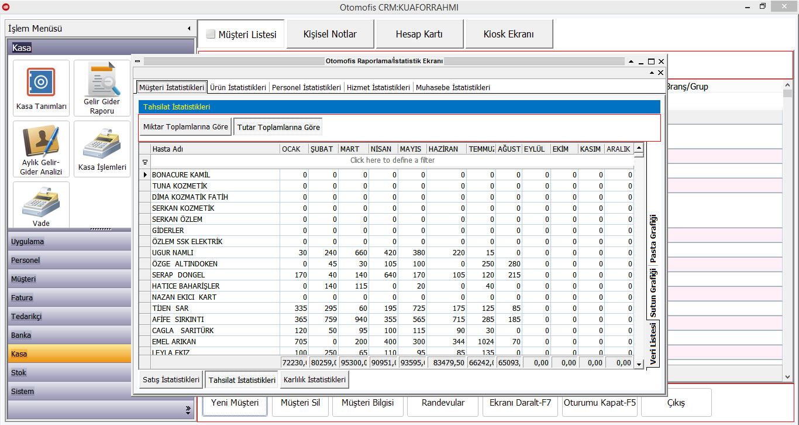
Task: Open Tedarikçi sidebar section
Action: click(x=70, y=317)
